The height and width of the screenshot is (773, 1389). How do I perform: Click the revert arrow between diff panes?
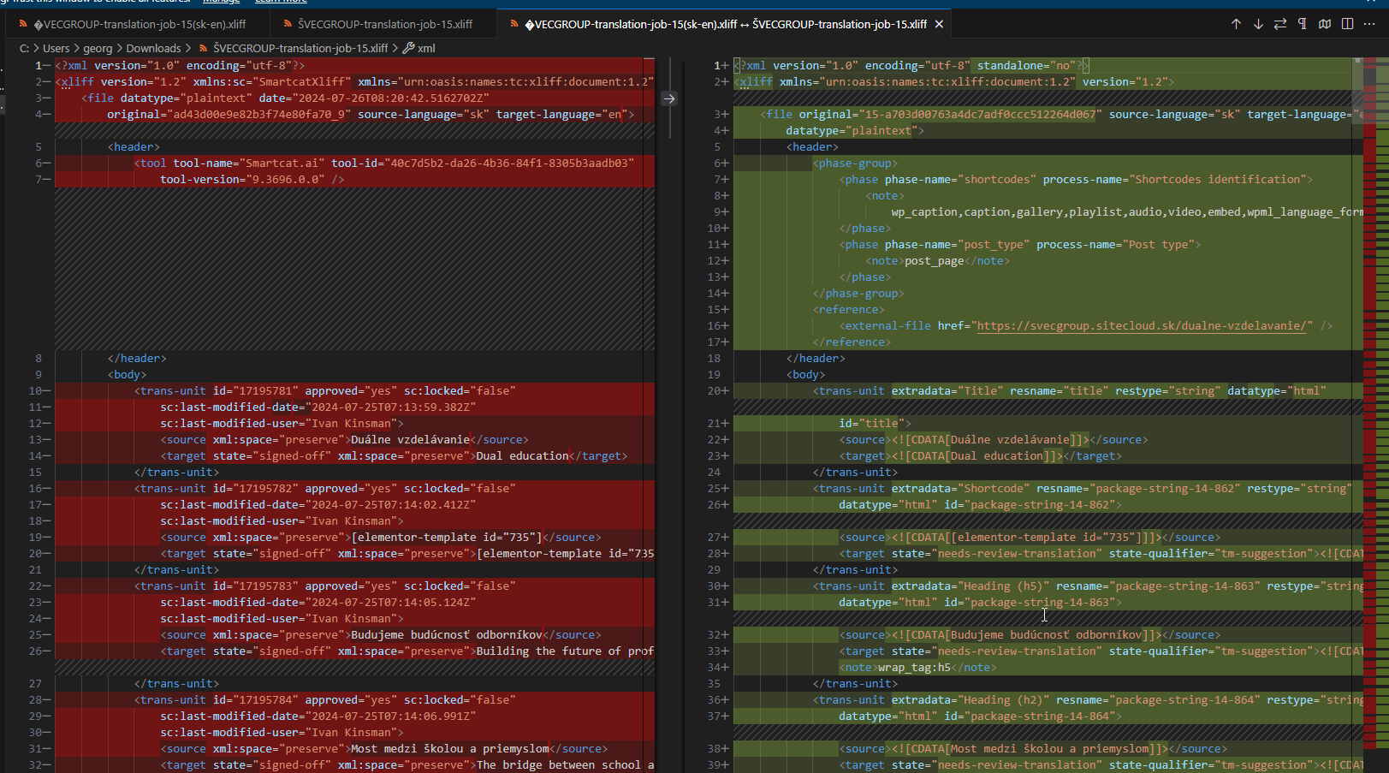coord(669,98)
